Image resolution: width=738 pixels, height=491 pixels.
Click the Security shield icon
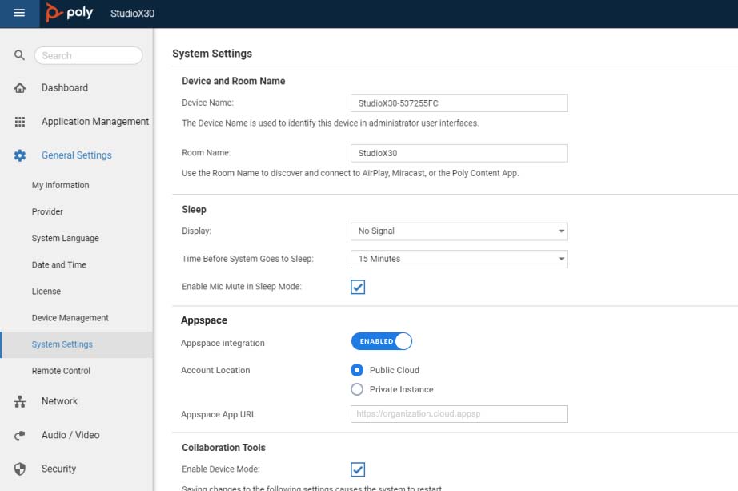tap(20, 469)
